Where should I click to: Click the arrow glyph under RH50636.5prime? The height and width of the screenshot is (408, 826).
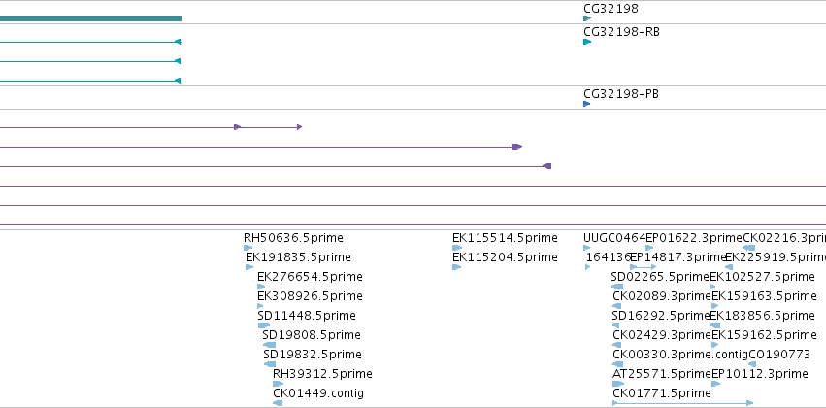248,248
